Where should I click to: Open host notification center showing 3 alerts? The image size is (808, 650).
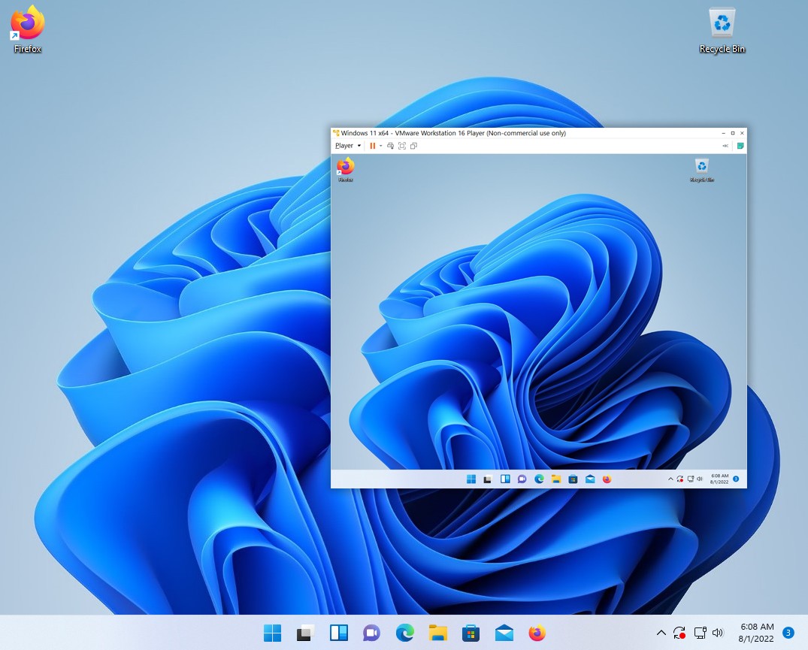[788, 633]
